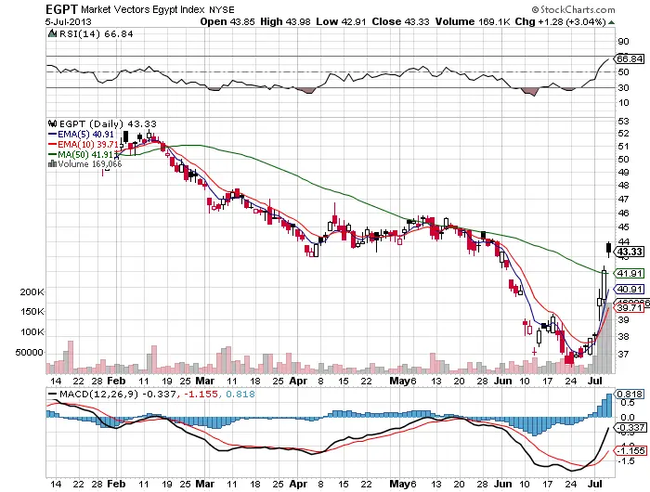Click the Market Vectors Egypt Index name
This screenshot has height=492, width=650.
(x=143, y=9)
